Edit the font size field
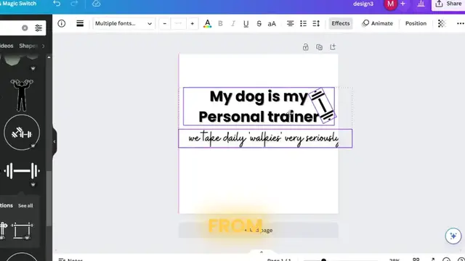Screen dimensions: 465x261 point(178,23)
